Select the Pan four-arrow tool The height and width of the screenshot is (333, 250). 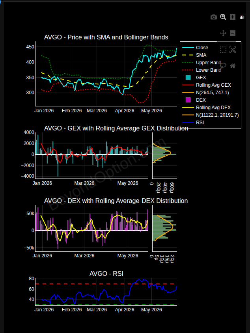[223, 33]
